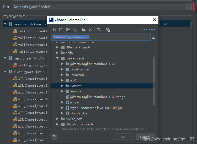The image size is (197, 144).
Task: Click the deploy.jar archive icon
Action: point(10,58)
